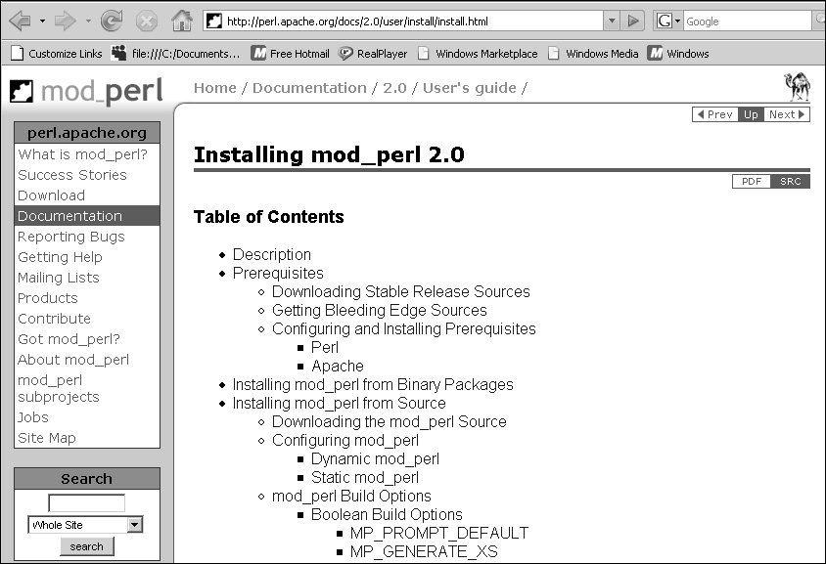Screen dimensions: 826x564
Task: Open the Windows Media bookmark
Action: (x=593, y=54)
